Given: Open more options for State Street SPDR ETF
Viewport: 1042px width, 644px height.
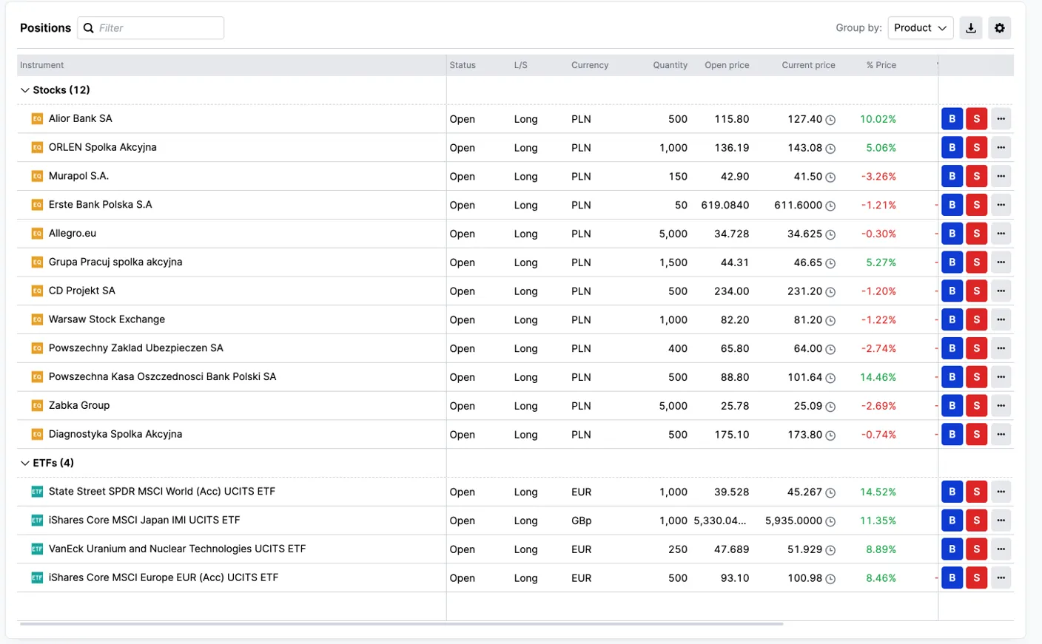Looking at the screenshot, I should pyautogui.click(x=1001, y=492).
